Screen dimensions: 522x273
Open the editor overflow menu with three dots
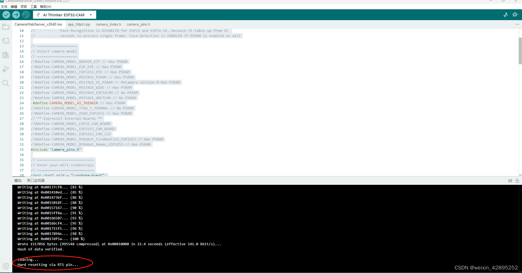coord(517,24)
